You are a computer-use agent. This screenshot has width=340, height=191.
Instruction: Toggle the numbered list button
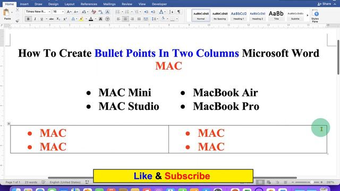(x=127, y=12)
